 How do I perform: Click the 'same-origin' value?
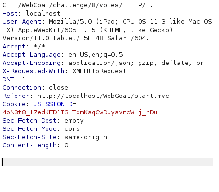tap(86, 137)
